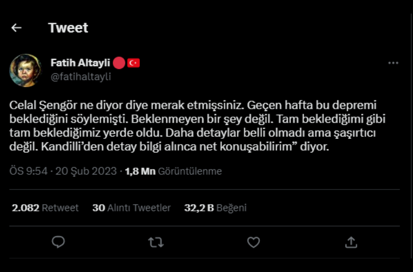Open the three-dot more options menu
The image size is (413, 272).
393,63
